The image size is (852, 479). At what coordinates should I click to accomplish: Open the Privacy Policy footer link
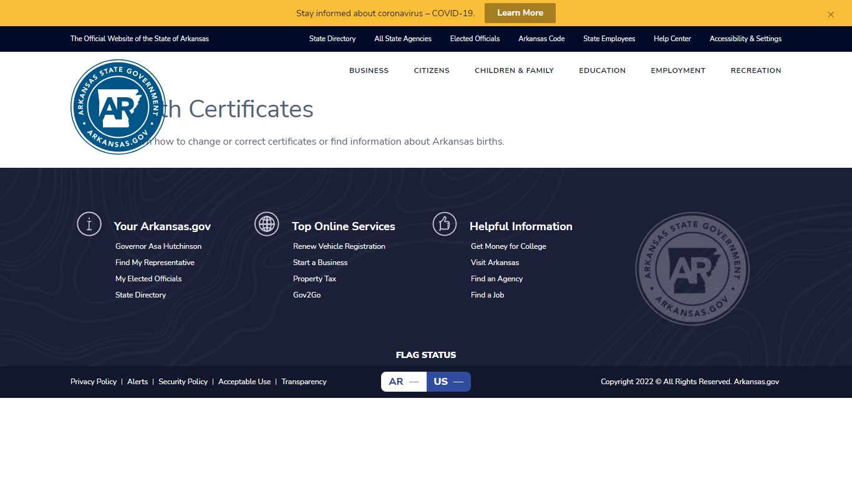(94, 382)
